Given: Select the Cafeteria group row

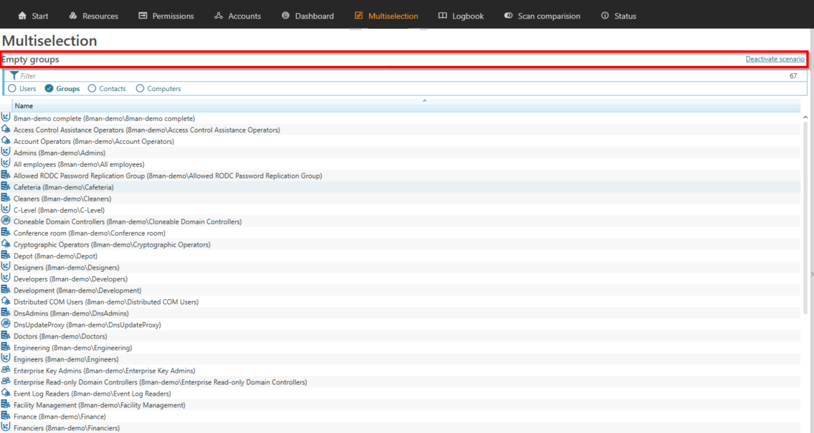Looking at the screenshot, I should click(x=63, y=187).
